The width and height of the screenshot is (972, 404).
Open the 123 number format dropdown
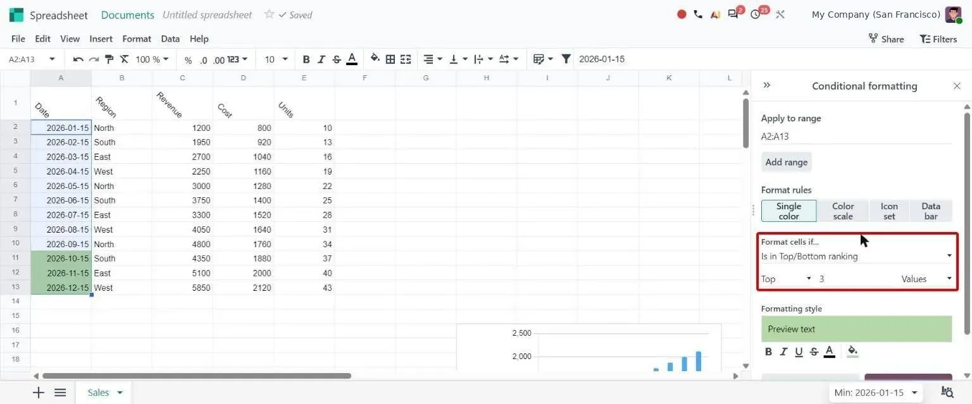pyautogui.click(x=237, y=59)
